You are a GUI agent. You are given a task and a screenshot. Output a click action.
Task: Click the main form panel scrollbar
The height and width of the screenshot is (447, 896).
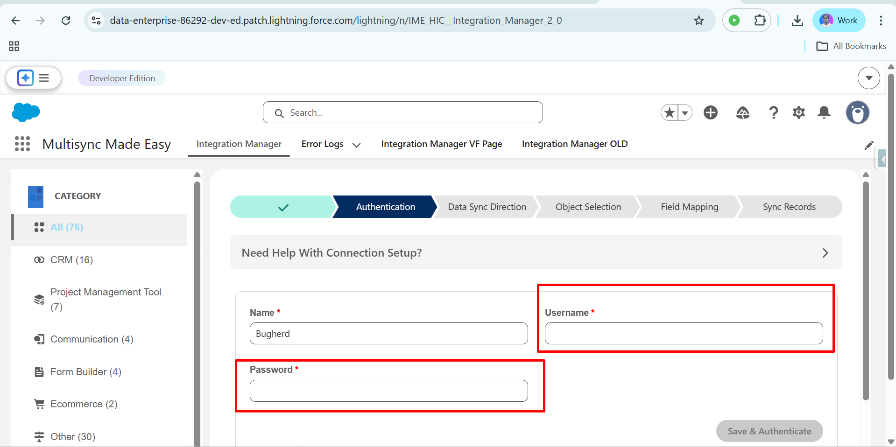click(x=866, y=291)
